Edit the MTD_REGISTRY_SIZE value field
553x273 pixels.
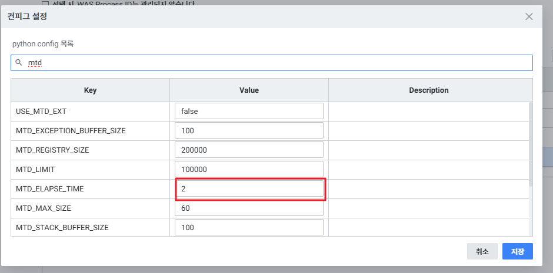249,150
